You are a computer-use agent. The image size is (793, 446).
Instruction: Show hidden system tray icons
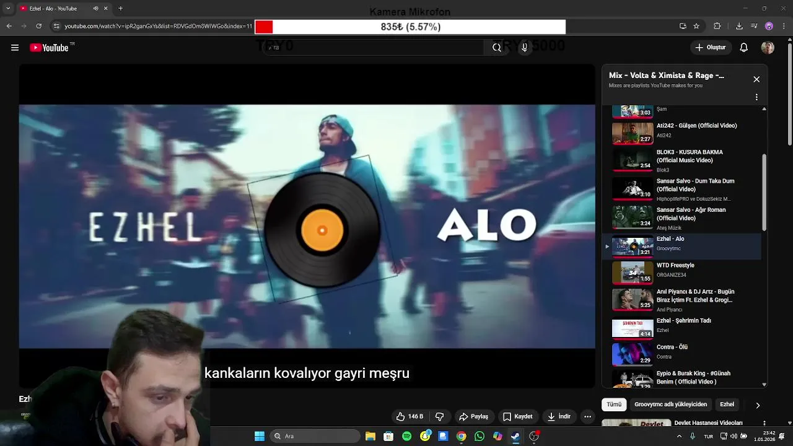tap(679, 436)
